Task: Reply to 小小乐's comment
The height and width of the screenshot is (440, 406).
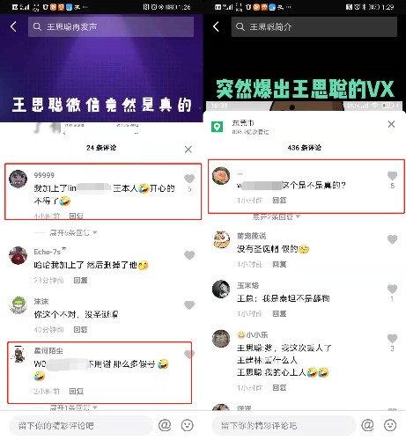Action: pyautogui.click(x=279, y=387)
